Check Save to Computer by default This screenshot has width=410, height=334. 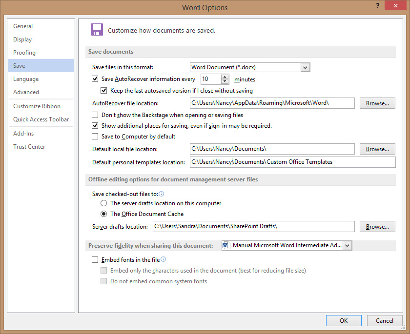95,136
